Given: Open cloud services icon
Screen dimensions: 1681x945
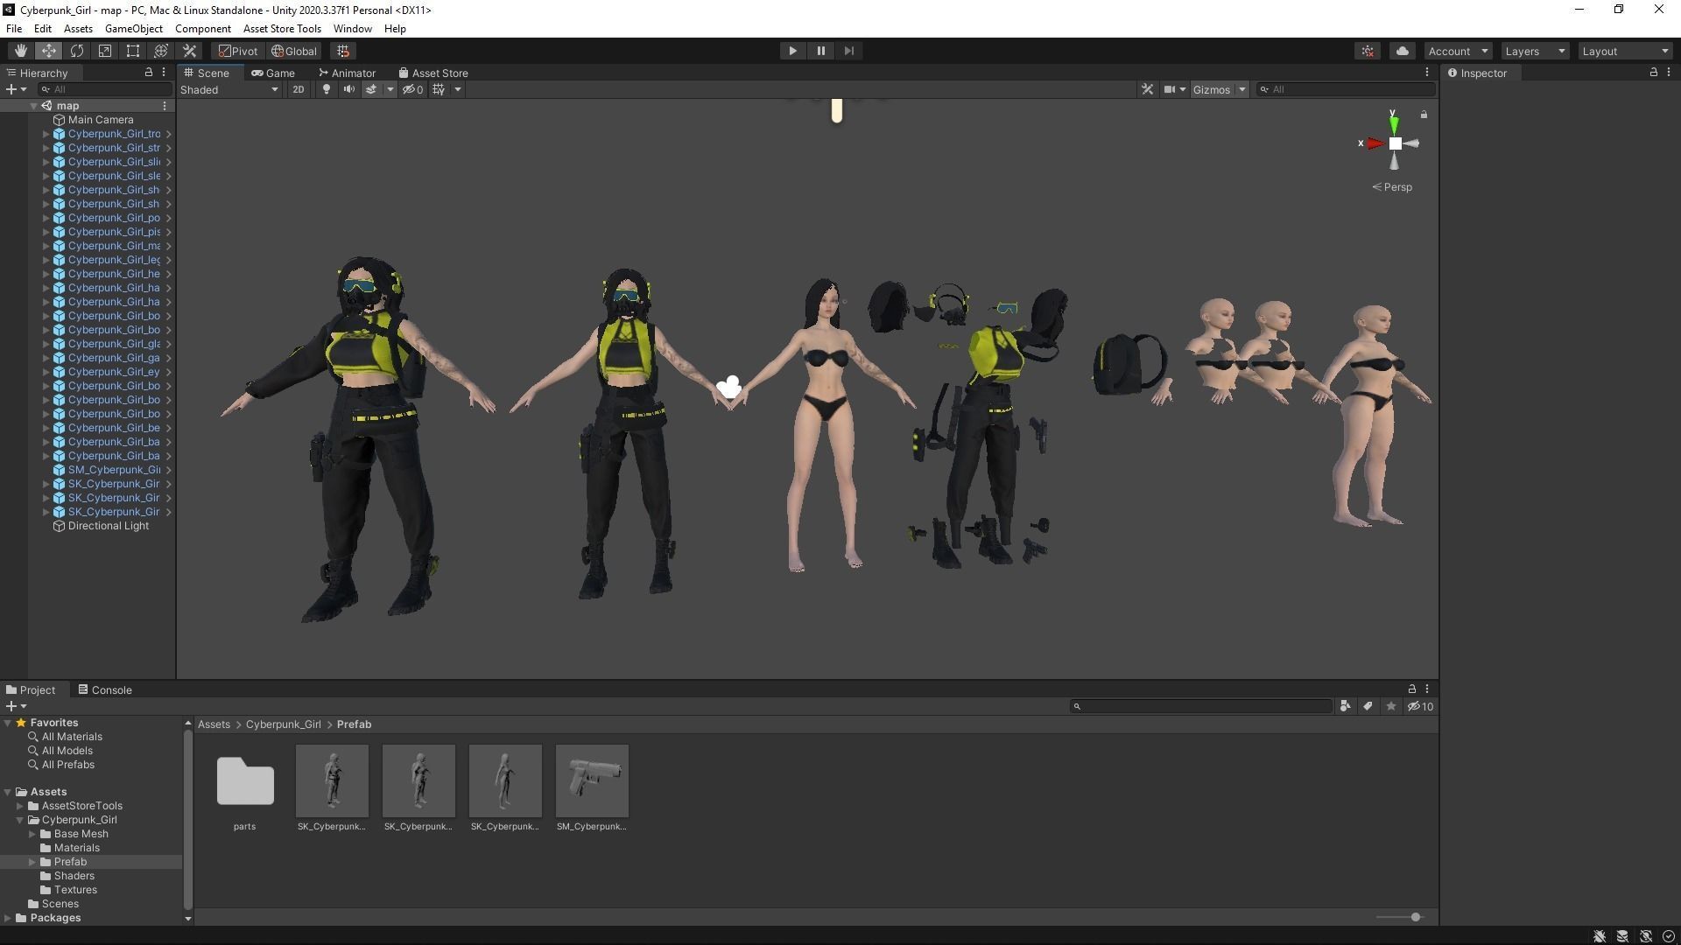Looking at the screenshot, I should point(1403,51).
